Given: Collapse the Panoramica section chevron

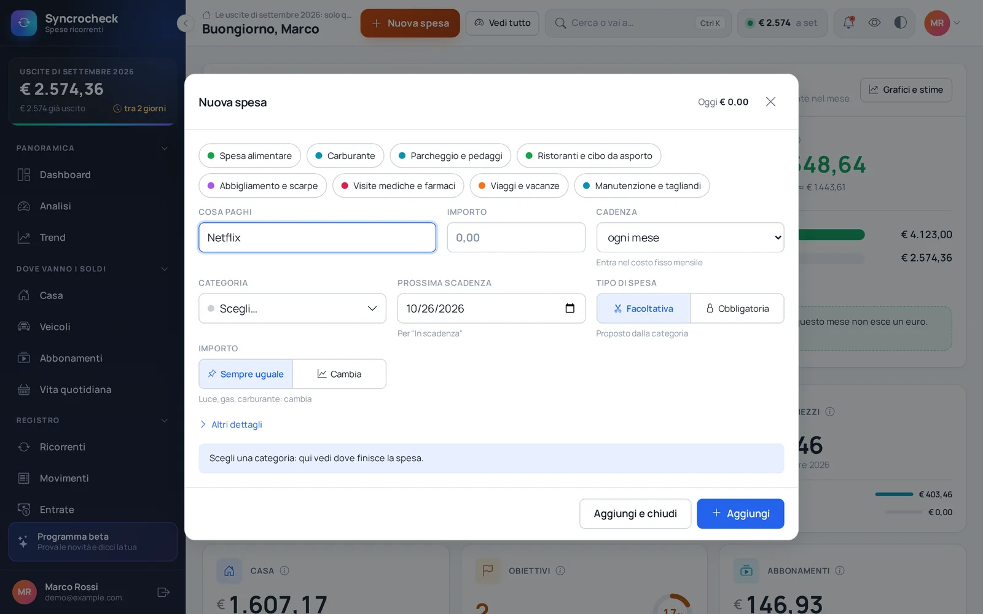Looking at the screenshot, I should (x=164, y=148).
